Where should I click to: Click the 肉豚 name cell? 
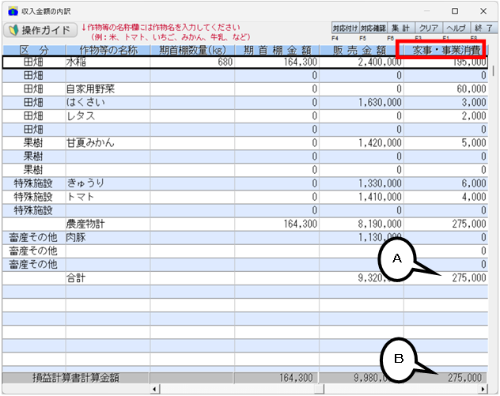tap(108, 237)
